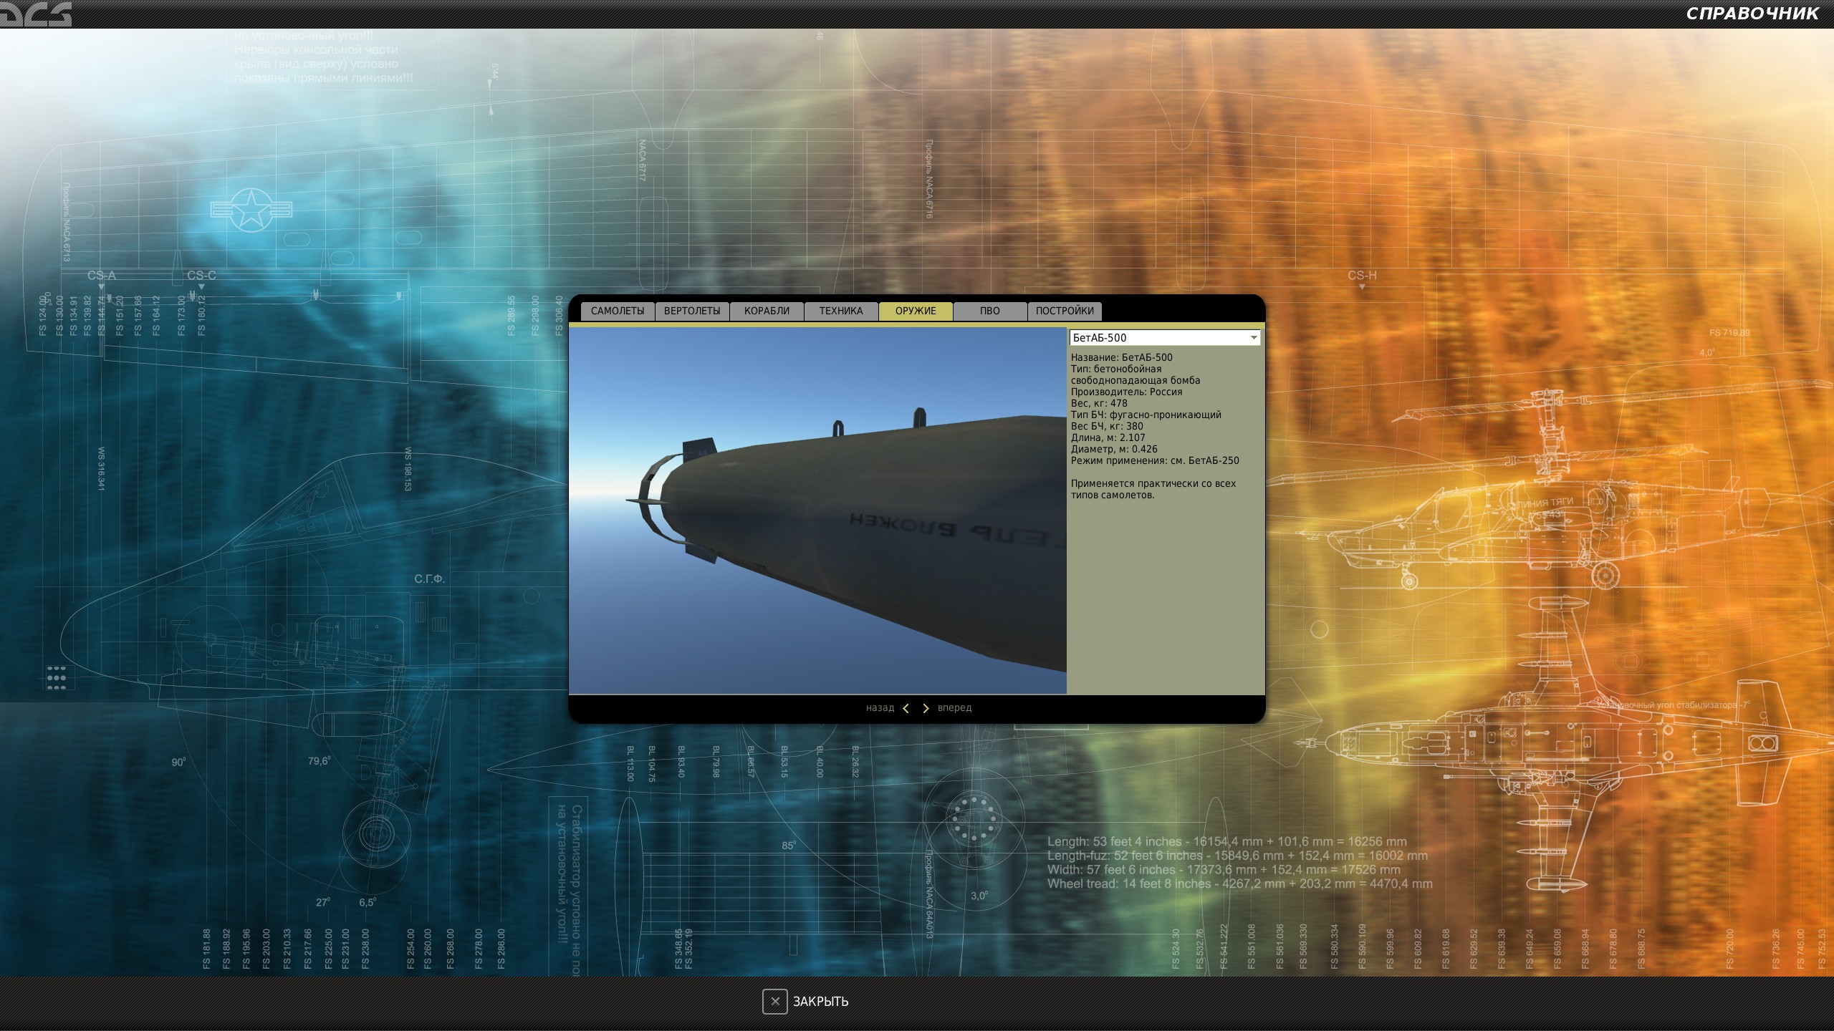Click 'Режим применения: см. БетАБ-250' text
Image resolution: width=1834 pixels, height=1031 pixels.
pyautogui.click(x=1155, y=460)
